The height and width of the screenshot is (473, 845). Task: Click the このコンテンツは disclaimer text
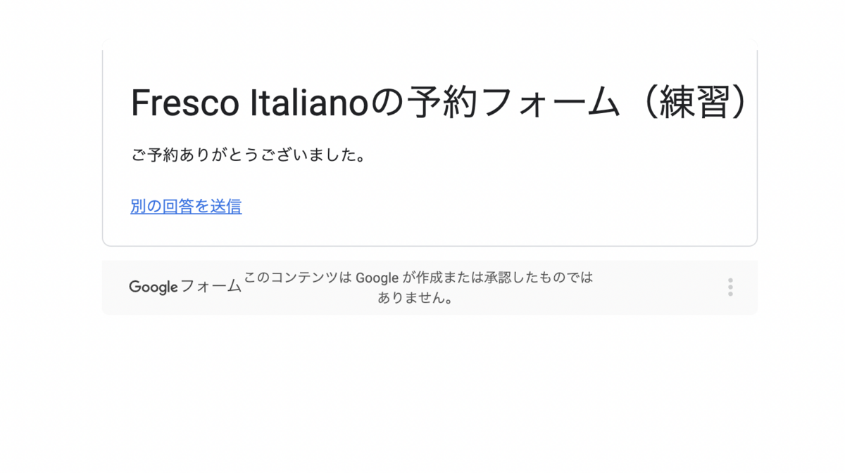296,278
